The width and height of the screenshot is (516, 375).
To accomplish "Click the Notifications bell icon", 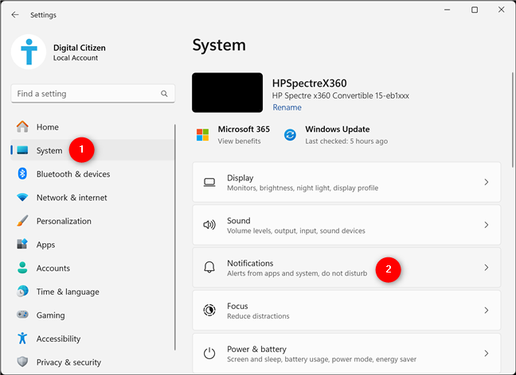I will [x=209, y=267].
